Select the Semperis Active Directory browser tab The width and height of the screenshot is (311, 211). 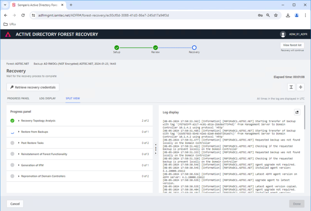click(x=37, y=5)
